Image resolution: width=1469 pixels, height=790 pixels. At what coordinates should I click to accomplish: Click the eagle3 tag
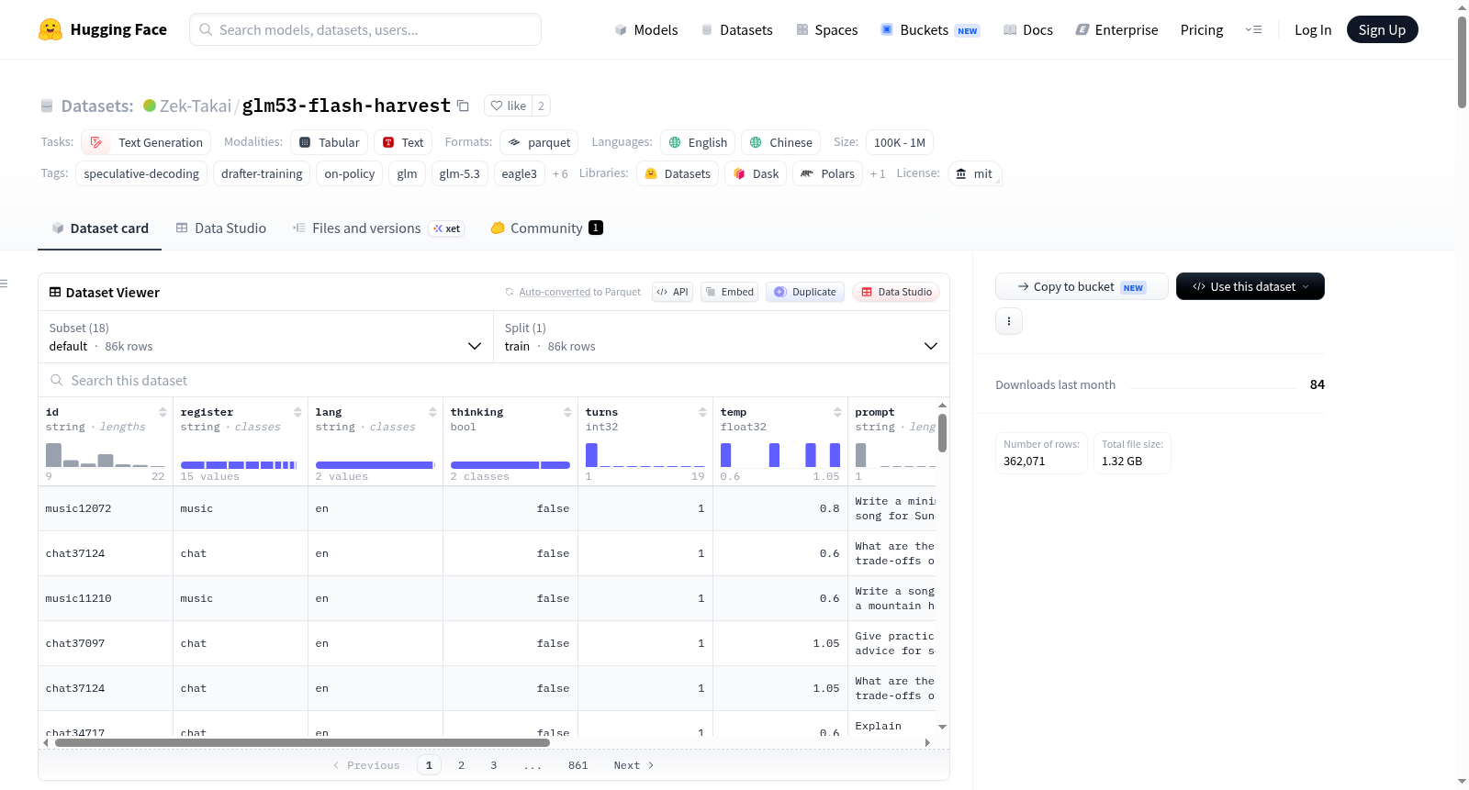pos(519,173)
